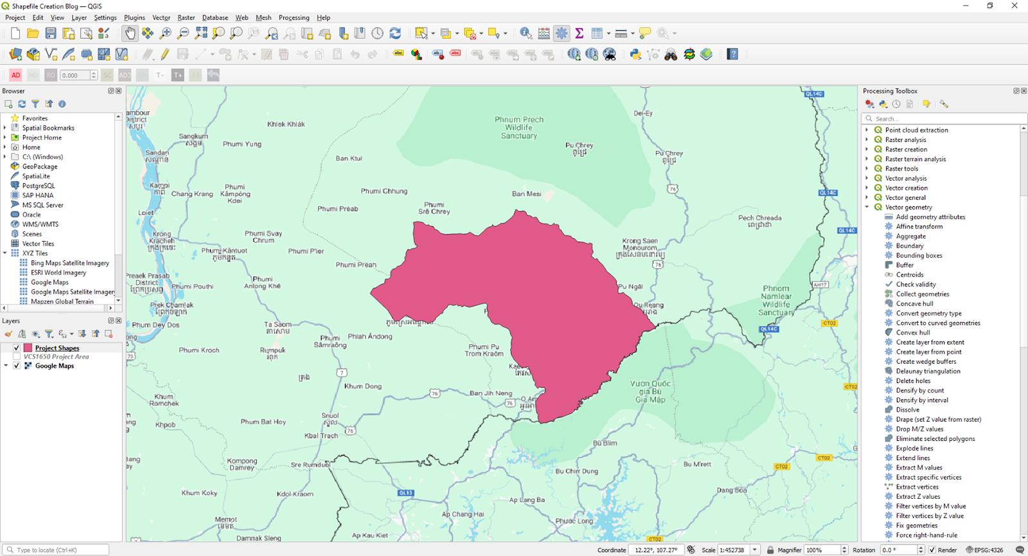Select the Dissolve algorithm
Screen dimensions: 1028x556
point(907,409)
